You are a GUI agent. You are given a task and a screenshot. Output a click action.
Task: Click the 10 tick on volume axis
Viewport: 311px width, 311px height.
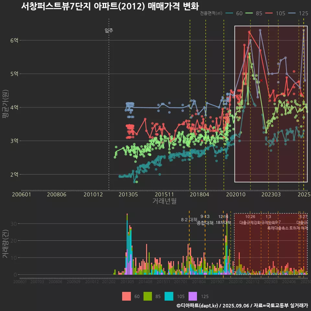(x=14, y=258)
